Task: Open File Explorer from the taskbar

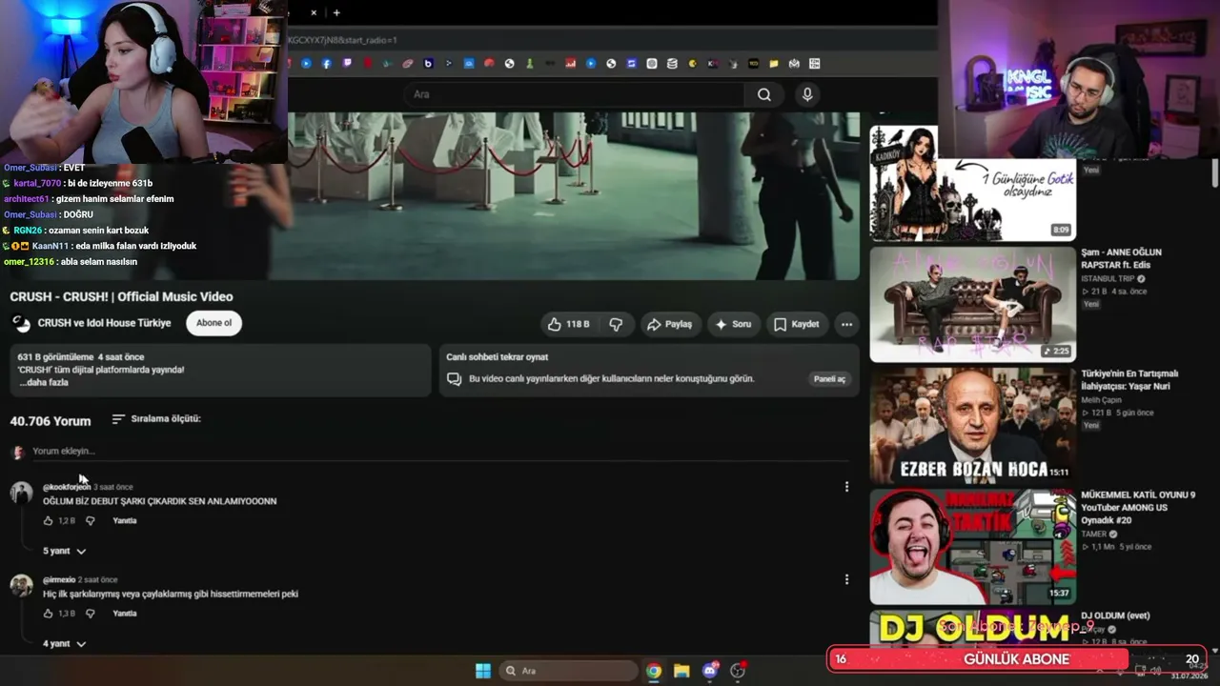Action: pyautogui.click(x=681, y=671)
